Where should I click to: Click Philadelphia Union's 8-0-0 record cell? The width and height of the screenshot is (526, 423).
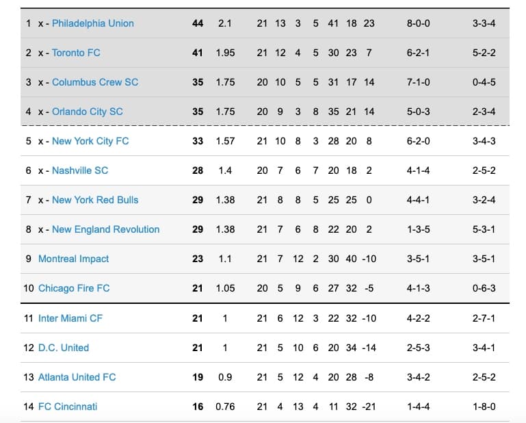[x=418, y=23]
